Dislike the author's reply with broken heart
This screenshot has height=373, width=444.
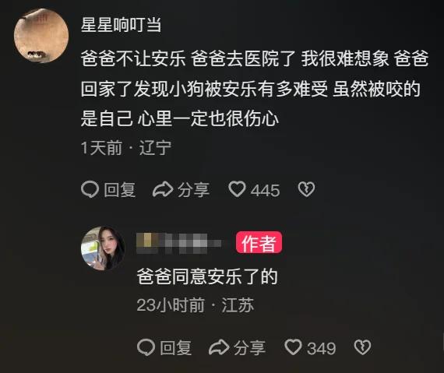[362, 347]
